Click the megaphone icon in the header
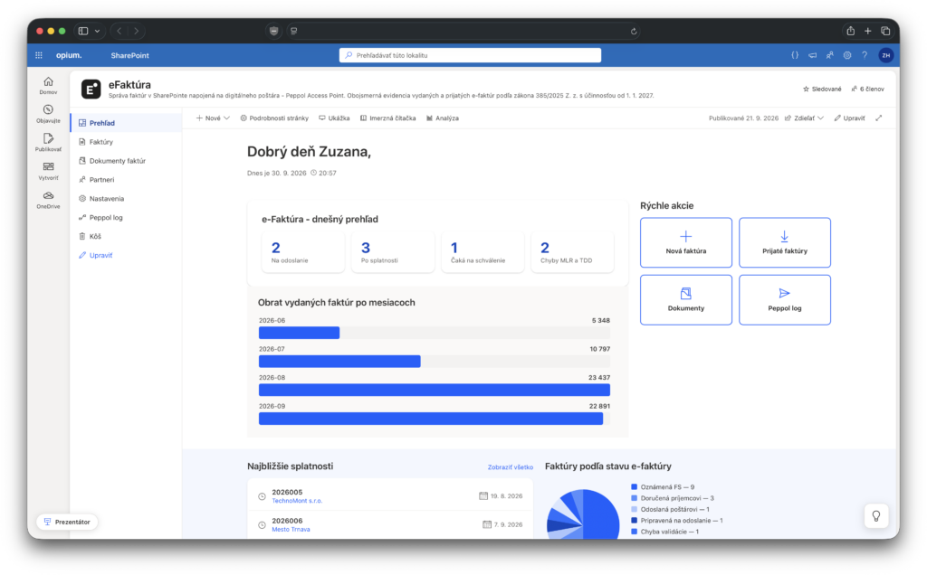This screenshot has height=575, width=927. point(812,55)
